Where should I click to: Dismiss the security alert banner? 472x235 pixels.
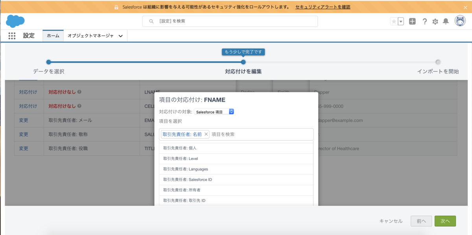pyautogui.click(x=466, y=7)
